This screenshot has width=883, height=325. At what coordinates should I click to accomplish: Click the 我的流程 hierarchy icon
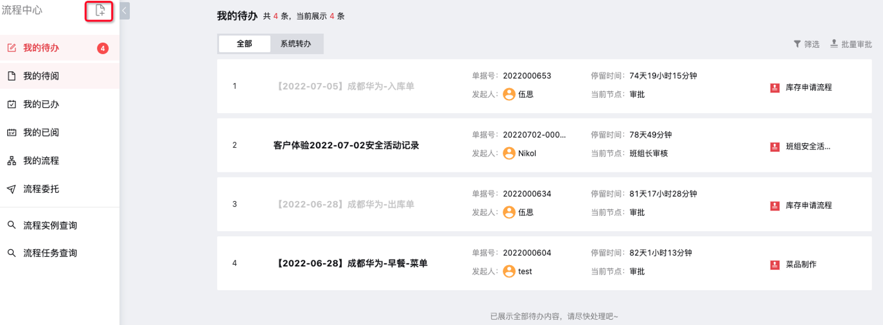coord(11,161)
